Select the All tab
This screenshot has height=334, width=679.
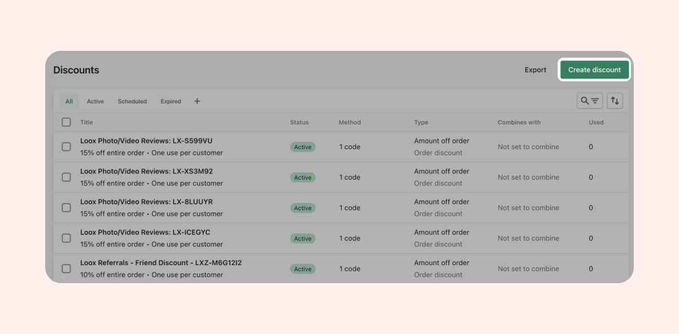pos(69,101)
